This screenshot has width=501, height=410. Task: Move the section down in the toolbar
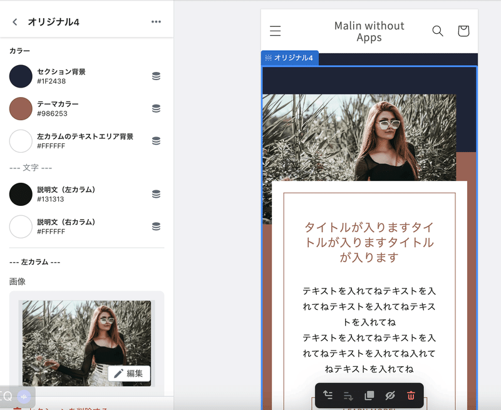(x=348, y=396)
